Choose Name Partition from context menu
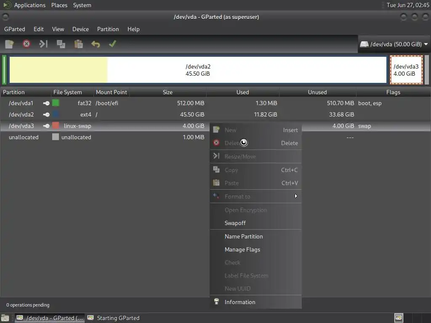 pyautogui.click(x=255, y=236)
